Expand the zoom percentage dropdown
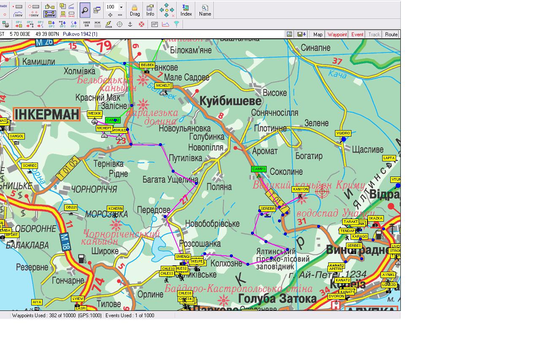Screen dimensions: 540x337 121,7
